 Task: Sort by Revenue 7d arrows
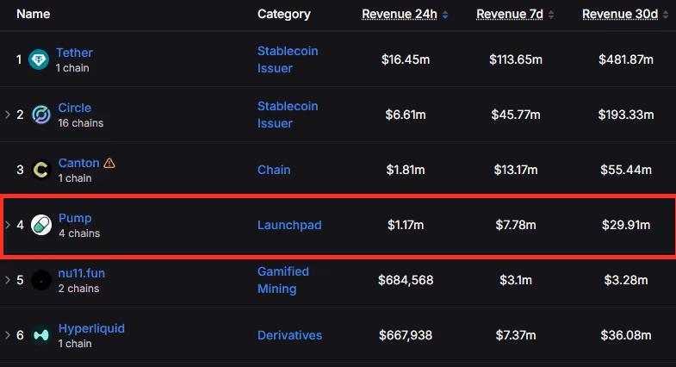(551, 15)
